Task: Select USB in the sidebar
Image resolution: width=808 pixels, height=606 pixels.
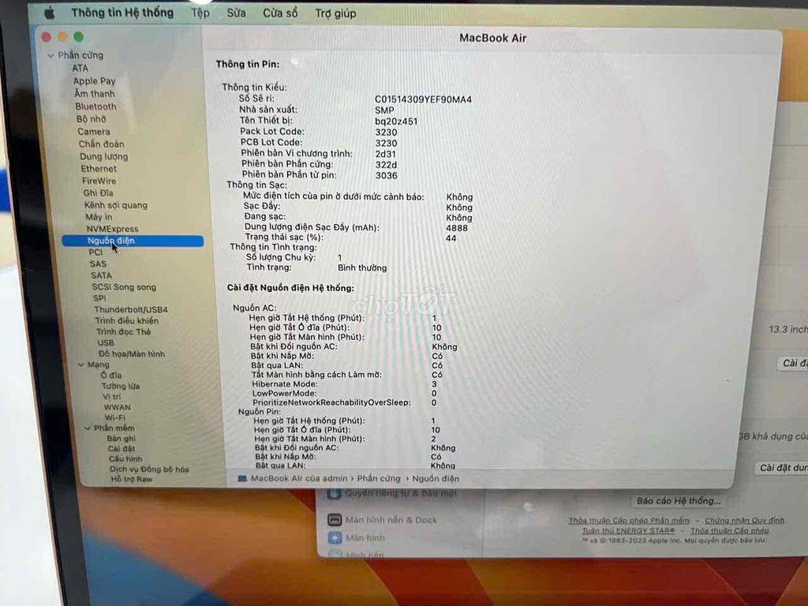Action: tap(106, 342)
